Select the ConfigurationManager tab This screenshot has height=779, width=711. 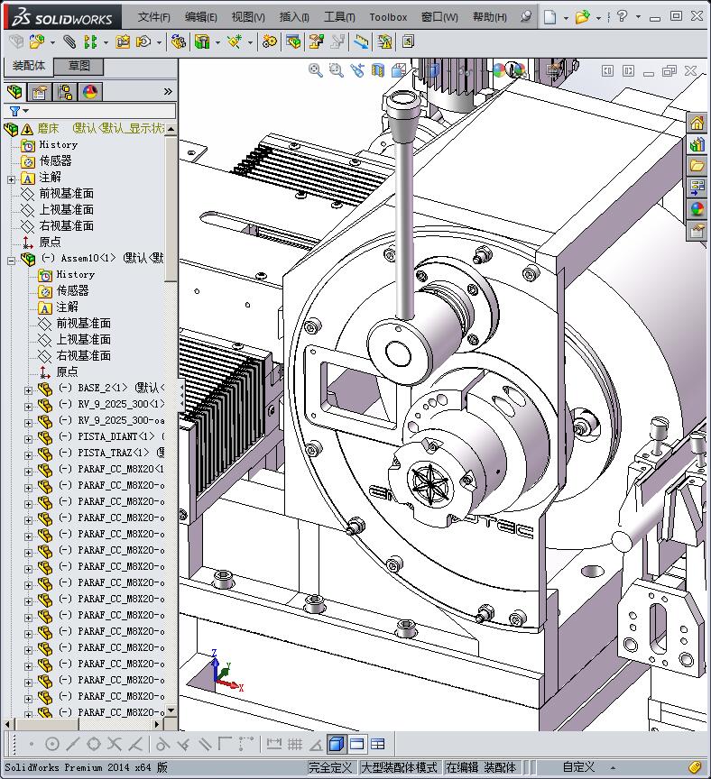click(65, 92)
